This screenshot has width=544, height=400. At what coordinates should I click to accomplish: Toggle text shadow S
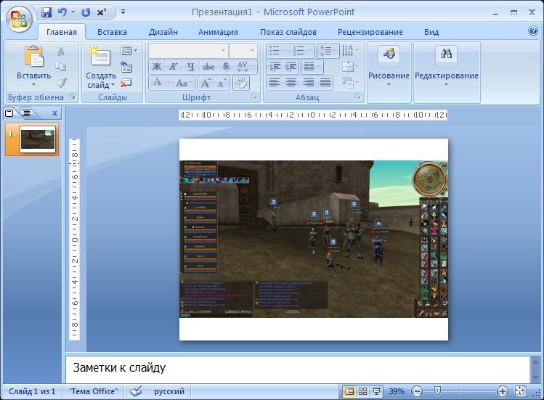(226, 67)
